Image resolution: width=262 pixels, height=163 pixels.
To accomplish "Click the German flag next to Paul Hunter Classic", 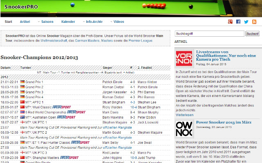I will pyautogui.click(x=22, y=142).
